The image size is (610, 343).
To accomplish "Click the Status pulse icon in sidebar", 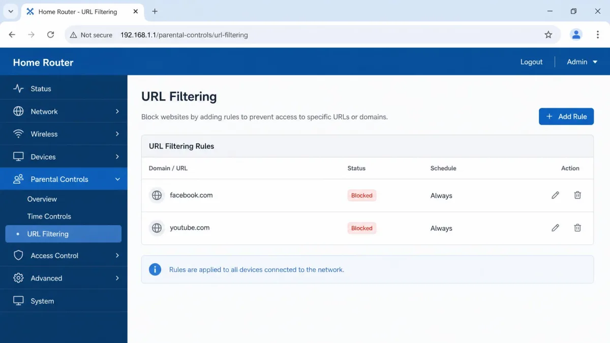I will pyautogui.click(x=18, y=88).
